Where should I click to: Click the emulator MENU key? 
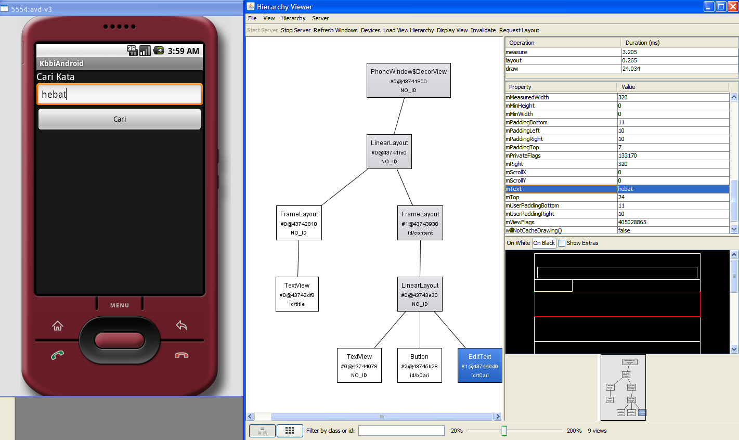point(120,305)
